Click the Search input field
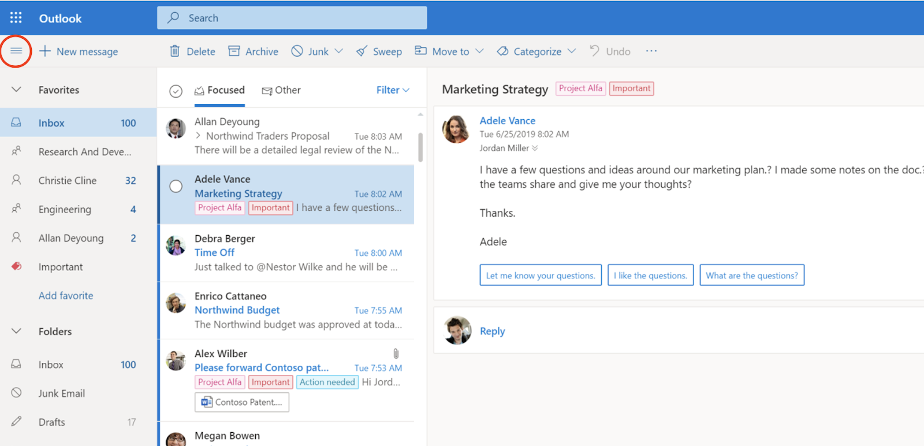 [292, 18]
